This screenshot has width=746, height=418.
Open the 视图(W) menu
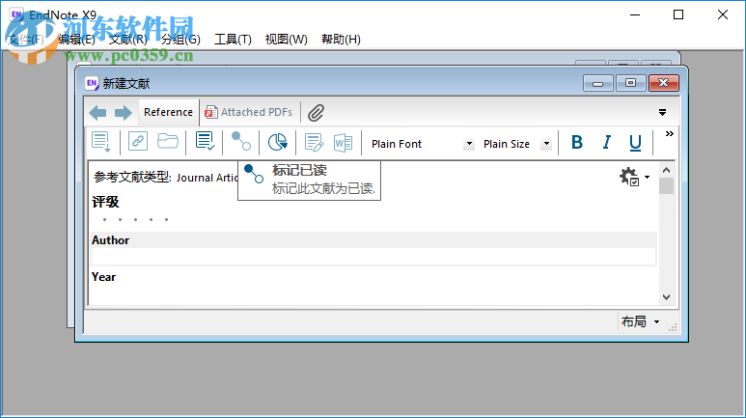pos(287,40)
